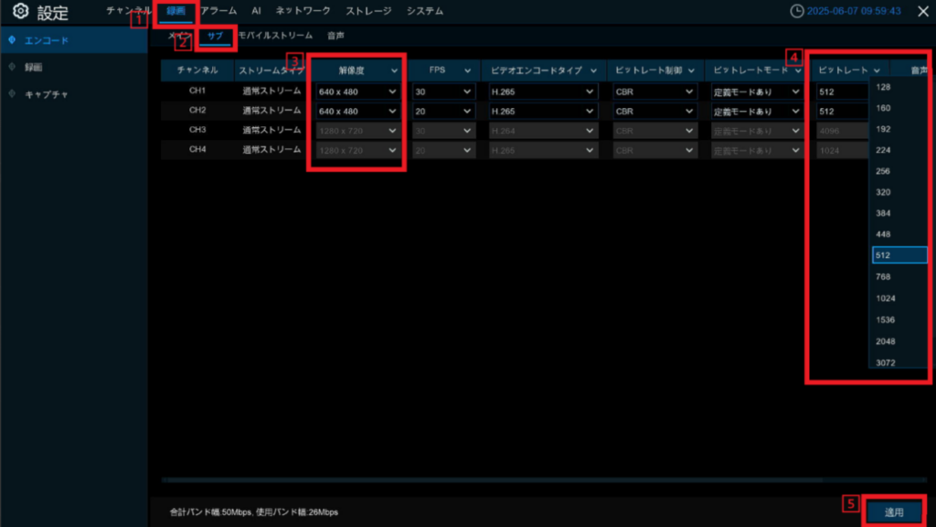
Task: Expand the CH2 FPS dropdown showing 20
Action: pos(443,111)
